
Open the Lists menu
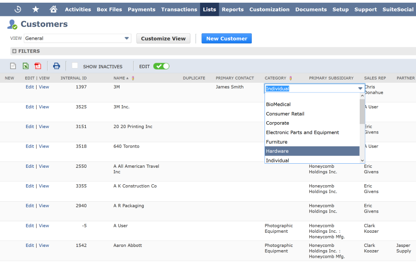click(x=209, y=9)
